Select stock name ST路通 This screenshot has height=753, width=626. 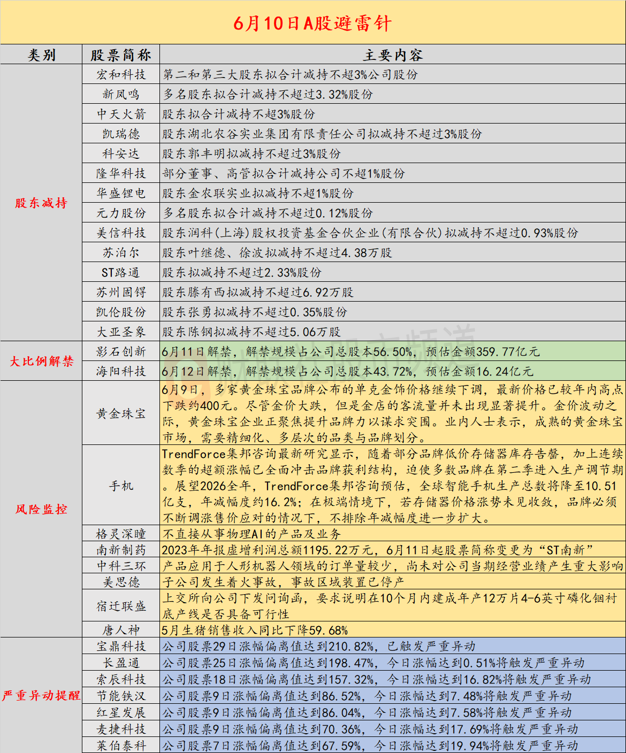[121, 273]
